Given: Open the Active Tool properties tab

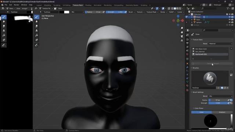Looking at the screenshot, I should (187, 35).
